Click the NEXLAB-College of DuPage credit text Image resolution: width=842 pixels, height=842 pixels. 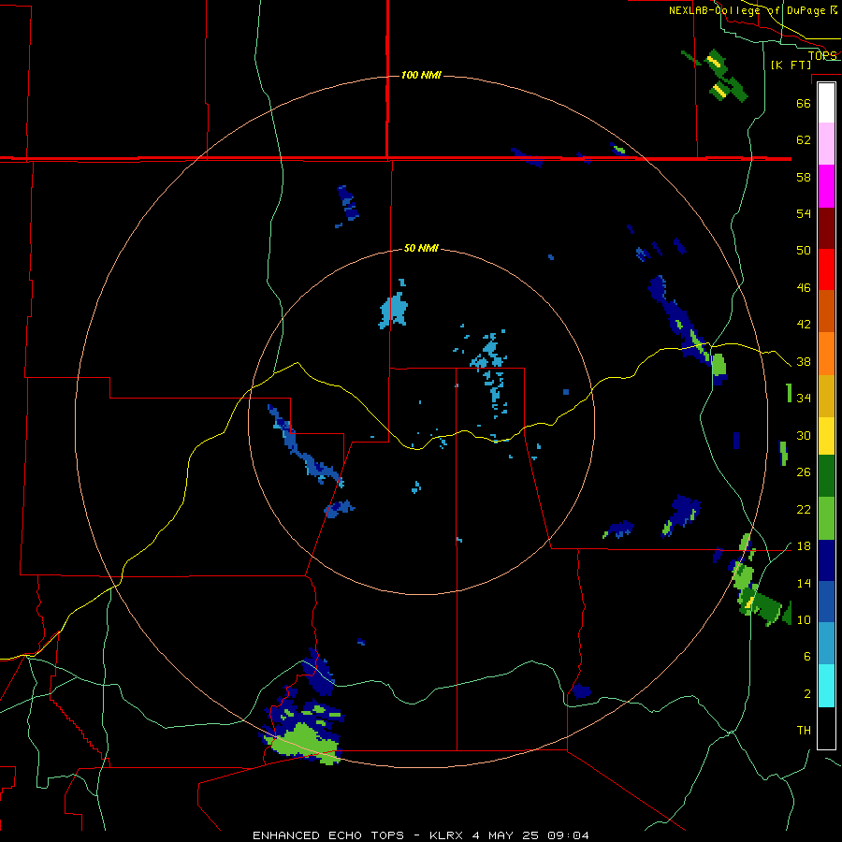pos(747,10)
